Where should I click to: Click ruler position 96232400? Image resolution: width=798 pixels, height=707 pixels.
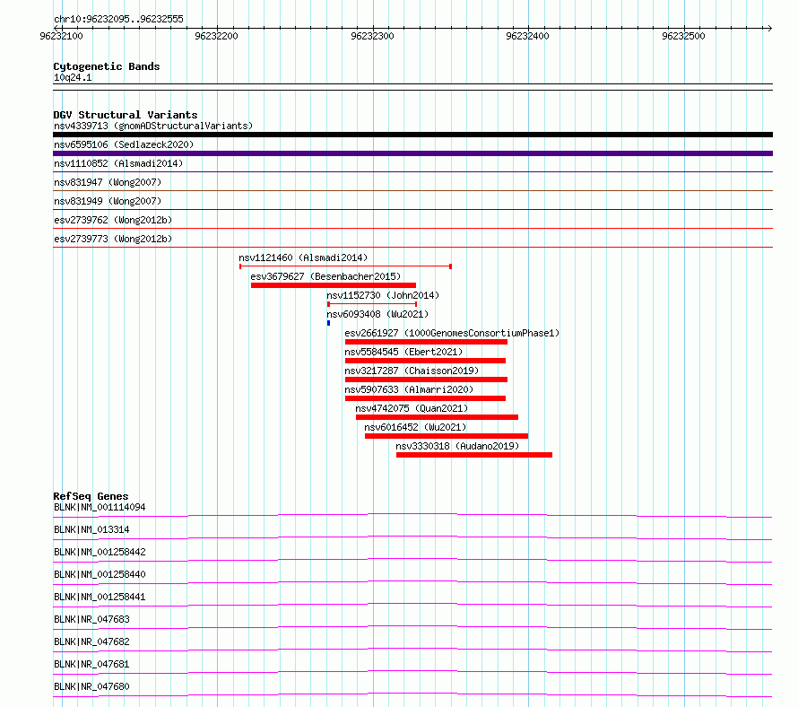tap(527, 36)
